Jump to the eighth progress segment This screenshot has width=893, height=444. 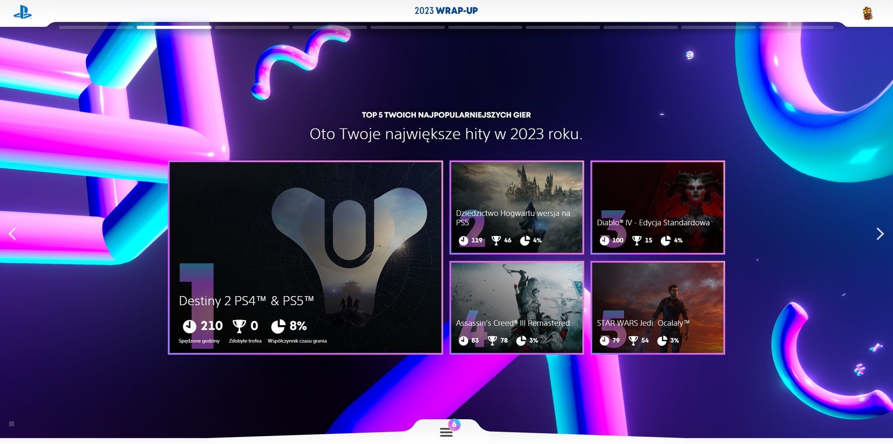point(640,27)
